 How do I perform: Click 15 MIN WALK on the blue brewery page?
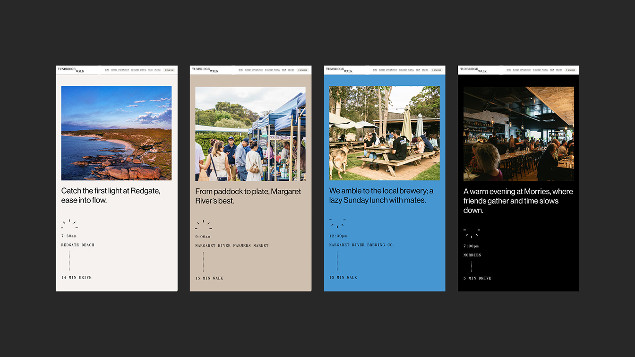click(x=343, y=278)
